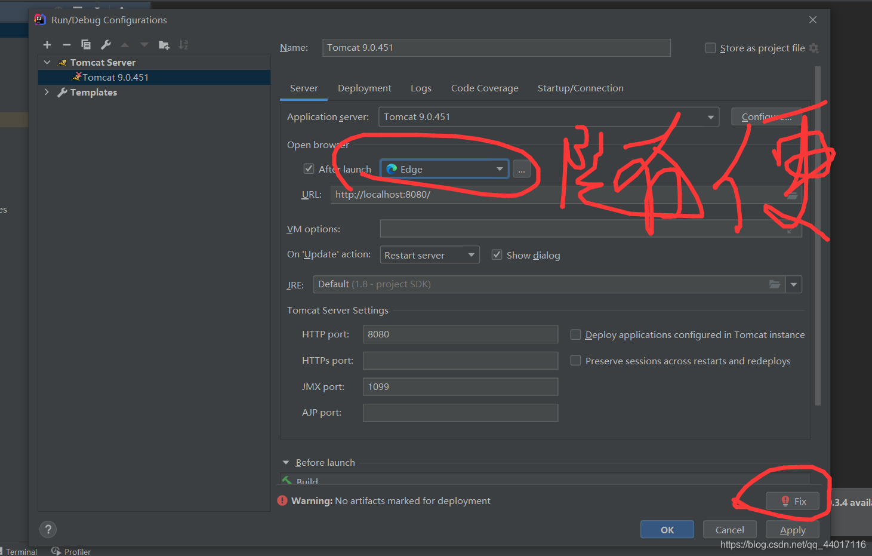The height and width of the screenshot is (556, 872).
Task: Add a new configuration with plus icon
Action: tap(47, 45)
